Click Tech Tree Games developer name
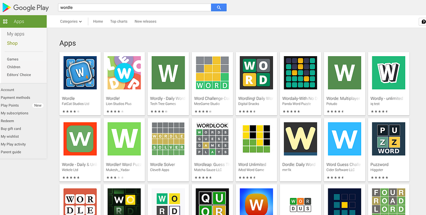 coord(163,104)
